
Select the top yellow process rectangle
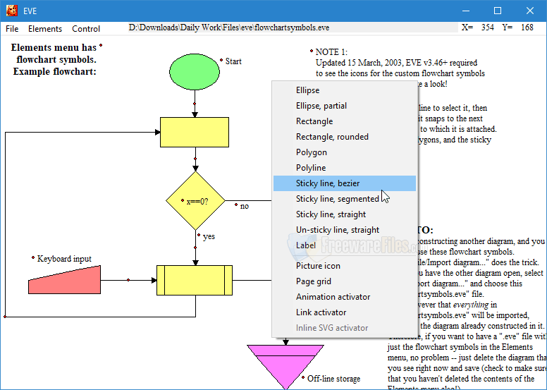pyautogui.click(x=195, y=132)
